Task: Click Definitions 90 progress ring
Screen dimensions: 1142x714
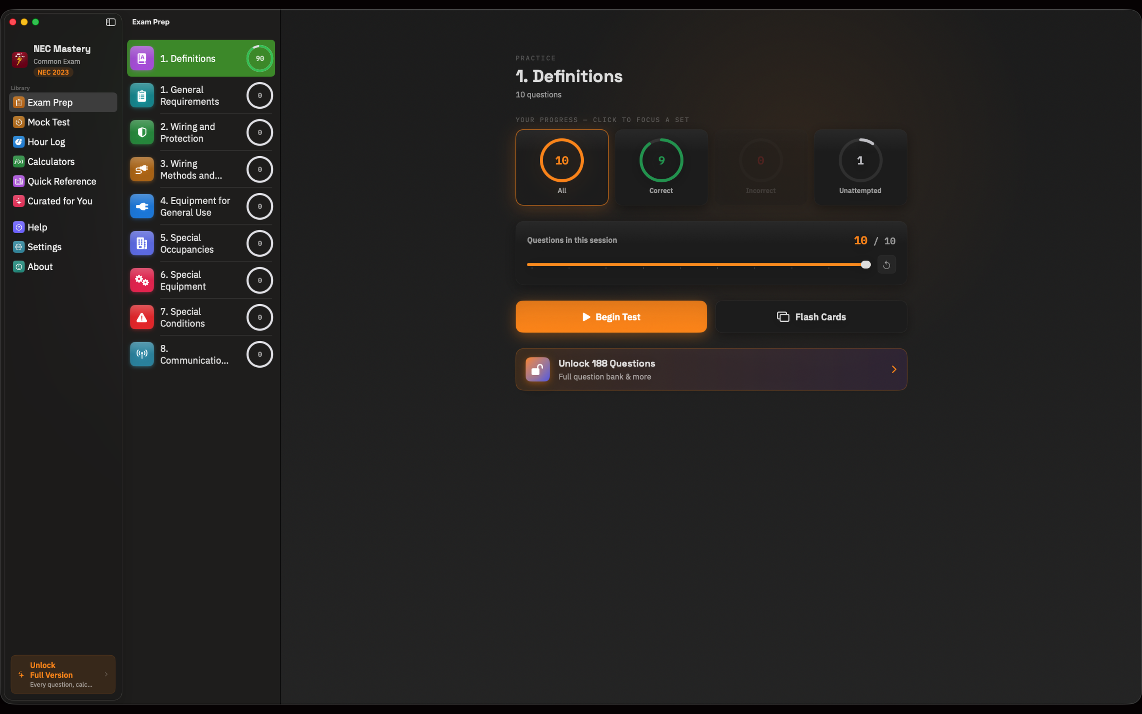Action: [260, 59]
